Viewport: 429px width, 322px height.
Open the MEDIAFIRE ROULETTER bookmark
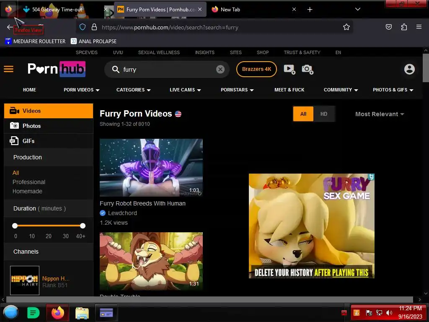[35, 42]
